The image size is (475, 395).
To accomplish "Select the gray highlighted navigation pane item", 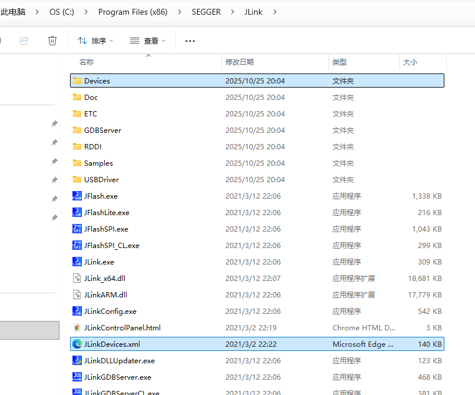I will point(29,330).
